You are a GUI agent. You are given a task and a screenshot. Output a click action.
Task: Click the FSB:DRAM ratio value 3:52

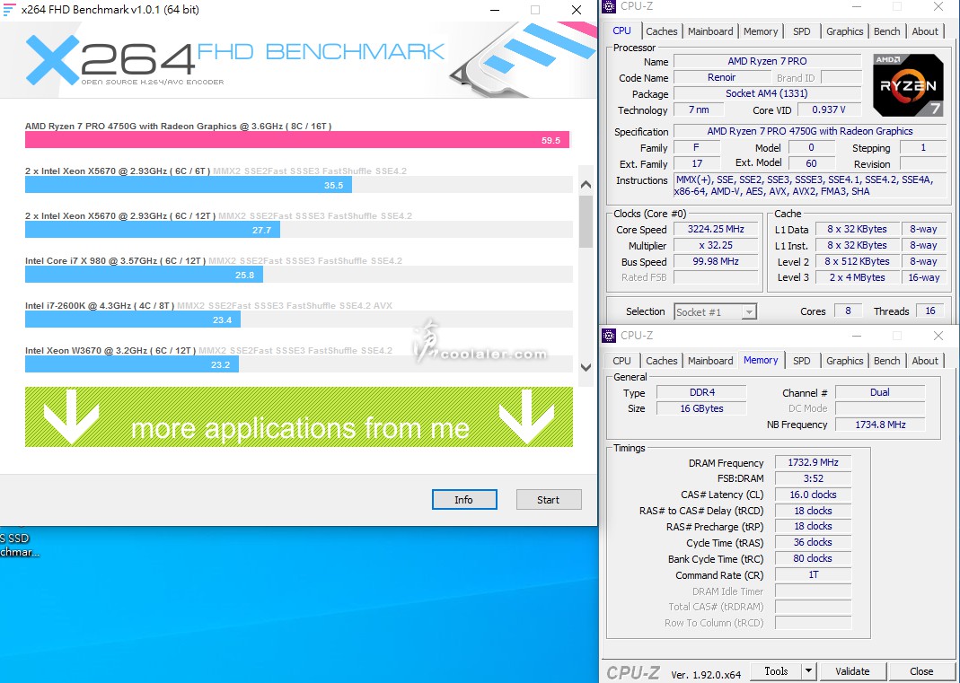point(813,478)
